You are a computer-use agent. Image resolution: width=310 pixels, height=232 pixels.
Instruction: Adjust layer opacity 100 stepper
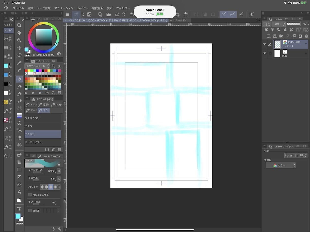(308, 24)
